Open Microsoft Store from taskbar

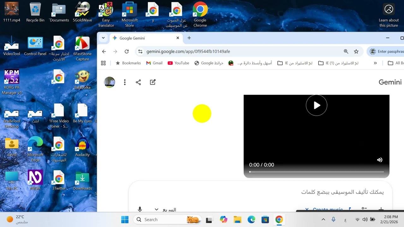[265, 219]
